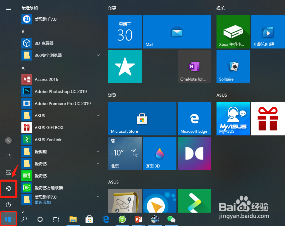
Task: Open the Pictures folder sidebar icon
Action: click(x=8, y=173)
